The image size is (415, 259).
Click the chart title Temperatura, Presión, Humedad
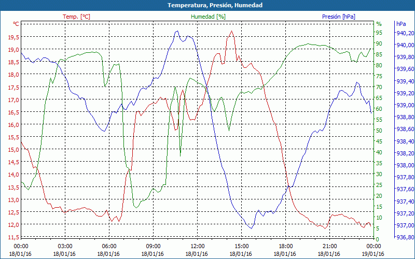pyautogui.click(x=215, y=5)
